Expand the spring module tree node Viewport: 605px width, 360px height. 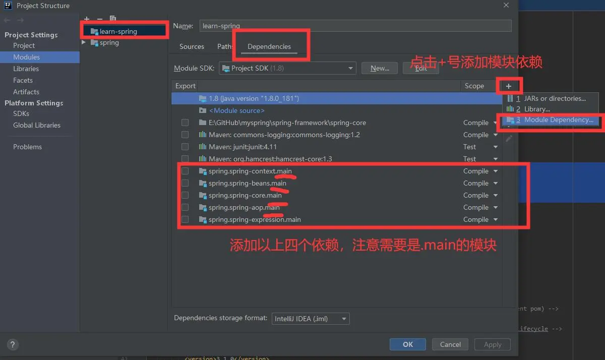click(84, 43)
